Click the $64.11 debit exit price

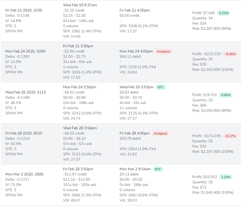pos(130,57)
